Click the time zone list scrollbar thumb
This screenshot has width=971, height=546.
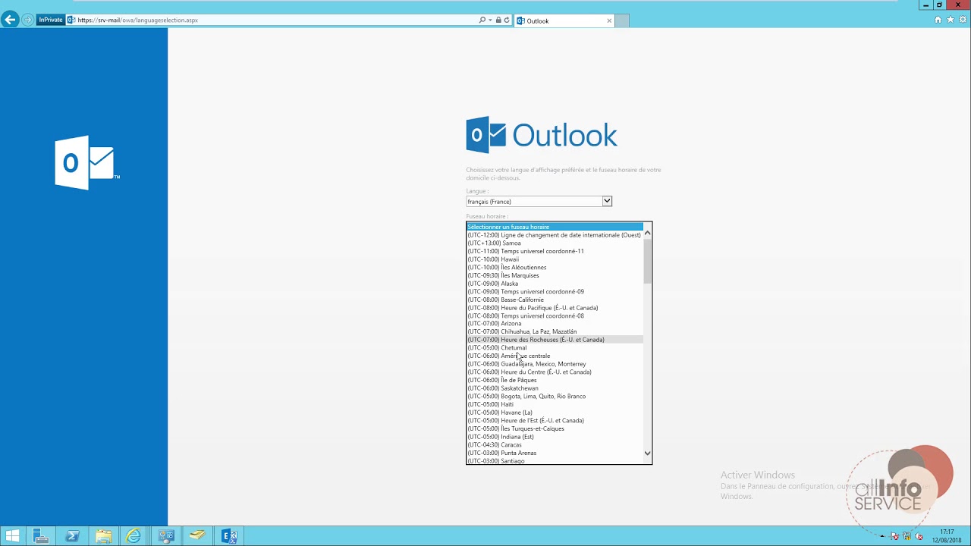point(647,261)
